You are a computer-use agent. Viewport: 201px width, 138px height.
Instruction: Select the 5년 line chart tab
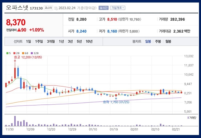[79, 41]
